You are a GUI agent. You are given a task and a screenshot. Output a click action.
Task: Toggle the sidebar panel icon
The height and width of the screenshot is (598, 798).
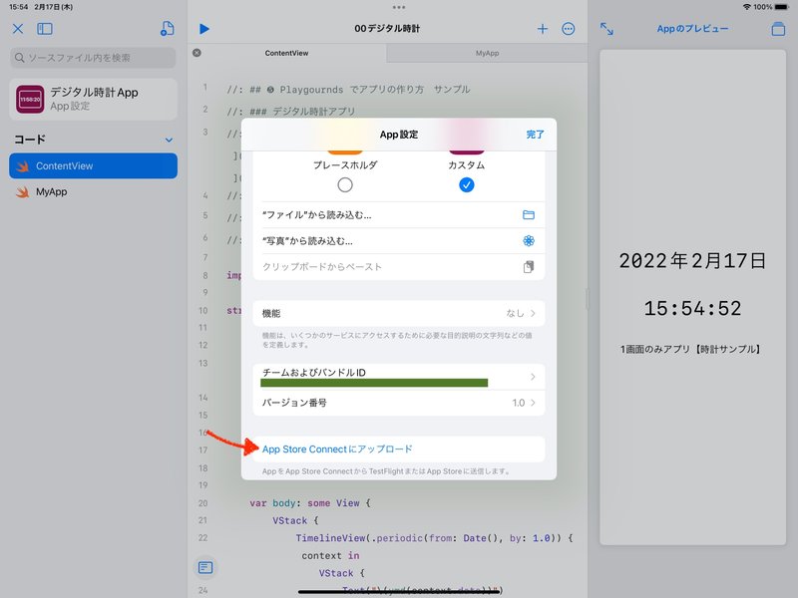[45, 29]
